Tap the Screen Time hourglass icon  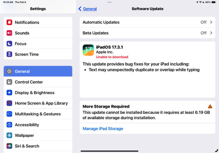(9, 54)
